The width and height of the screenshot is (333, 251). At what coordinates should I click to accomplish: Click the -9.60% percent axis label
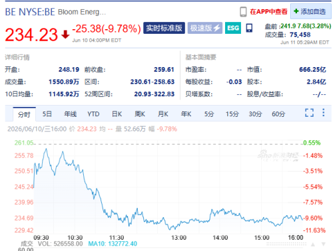[313, 218]
